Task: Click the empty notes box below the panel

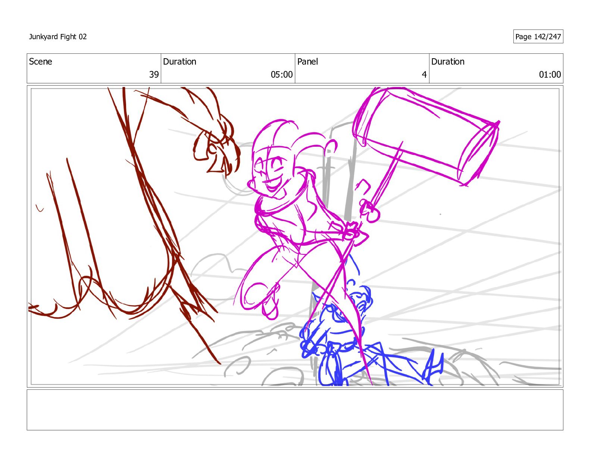Action: coord(295,410)
